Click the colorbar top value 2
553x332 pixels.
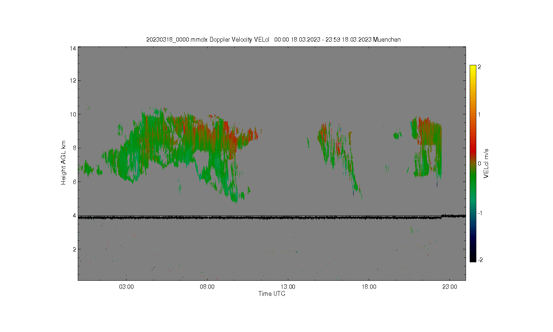[479, 67]
